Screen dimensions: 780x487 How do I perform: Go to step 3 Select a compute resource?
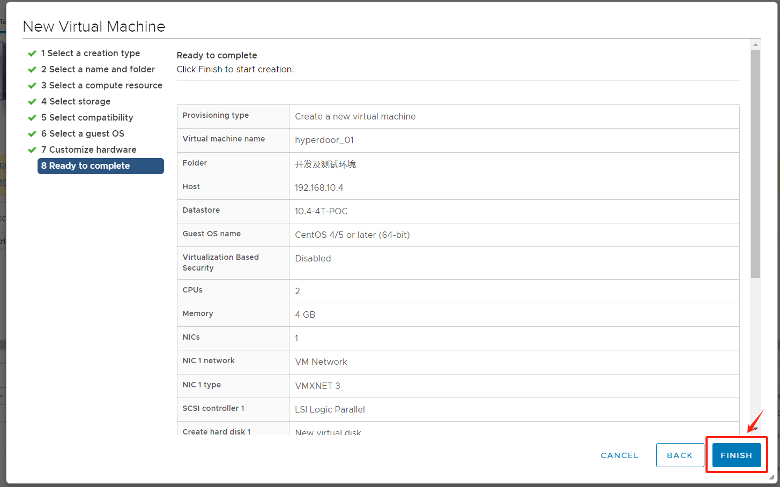click(102, 85)
